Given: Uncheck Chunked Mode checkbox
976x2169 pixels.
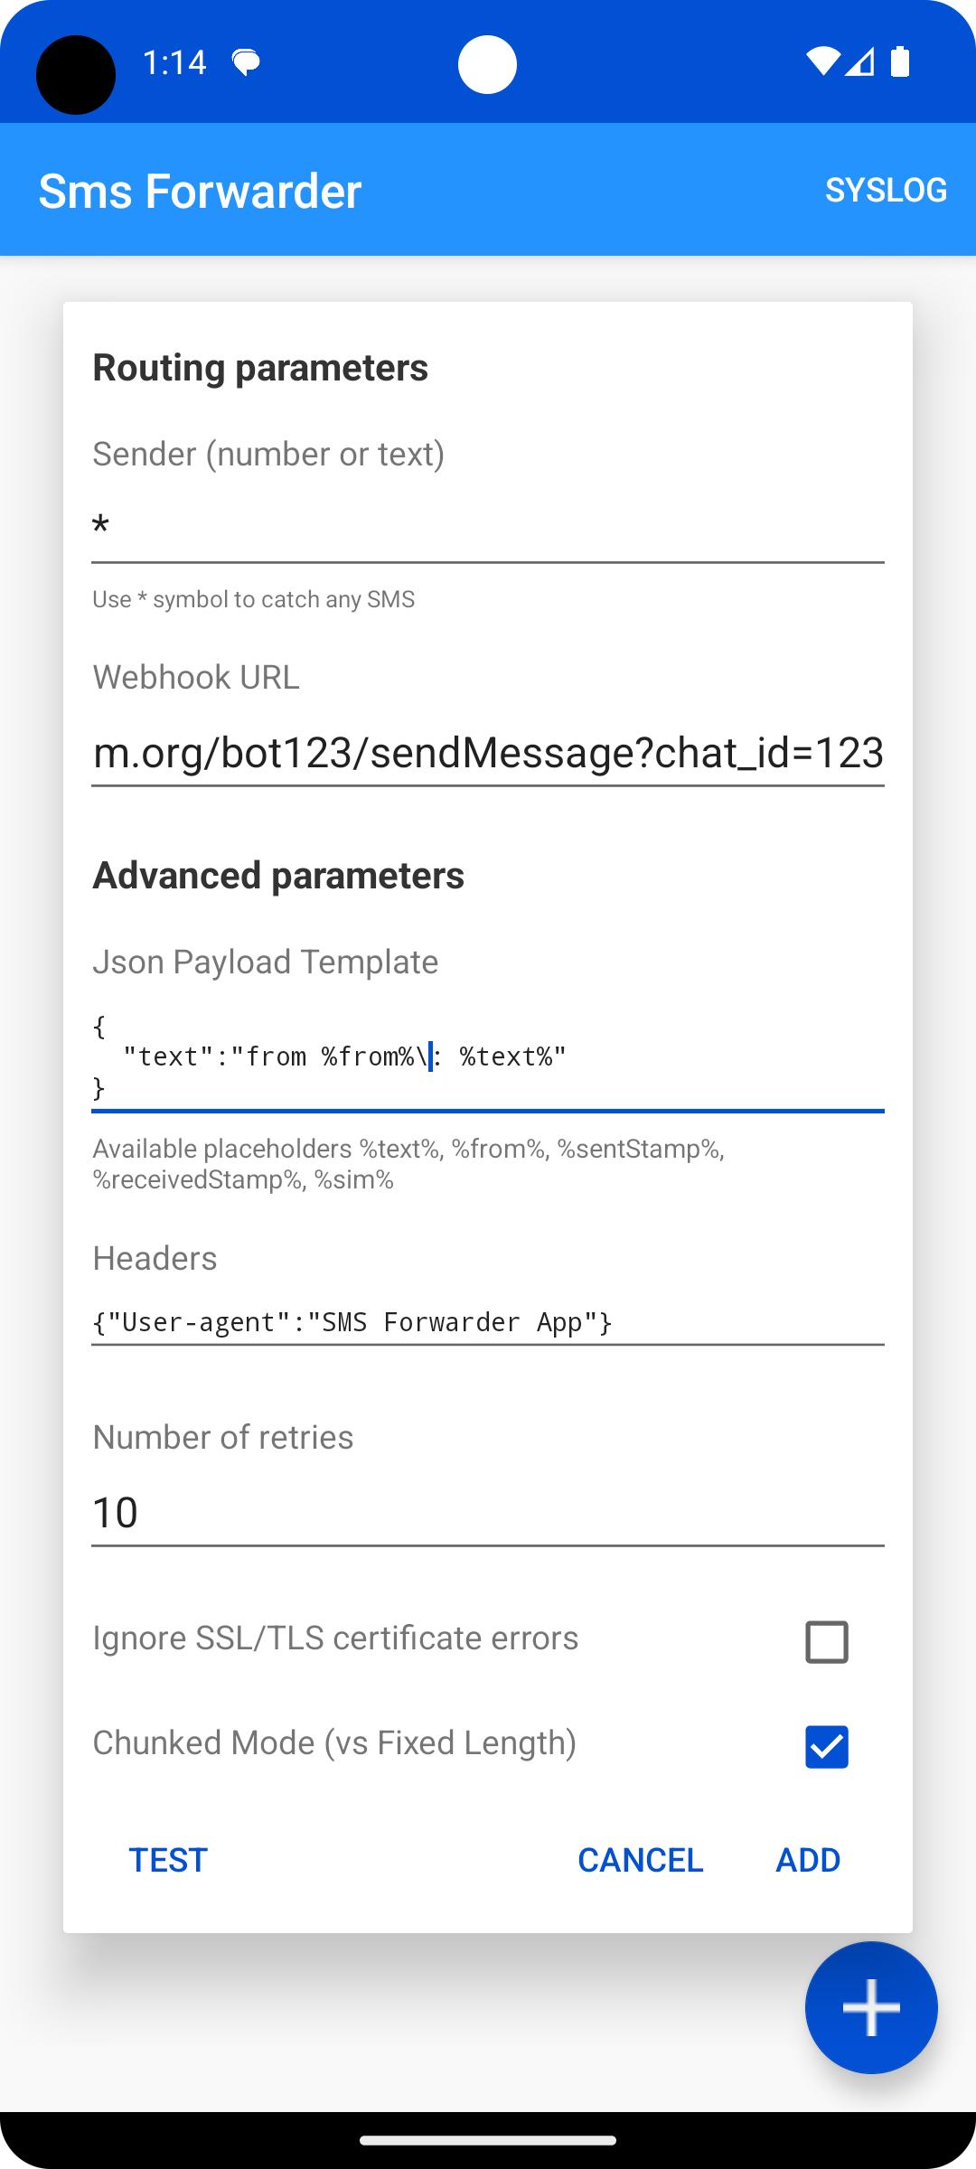Looking at the screenshot, I should point(826,1746).
